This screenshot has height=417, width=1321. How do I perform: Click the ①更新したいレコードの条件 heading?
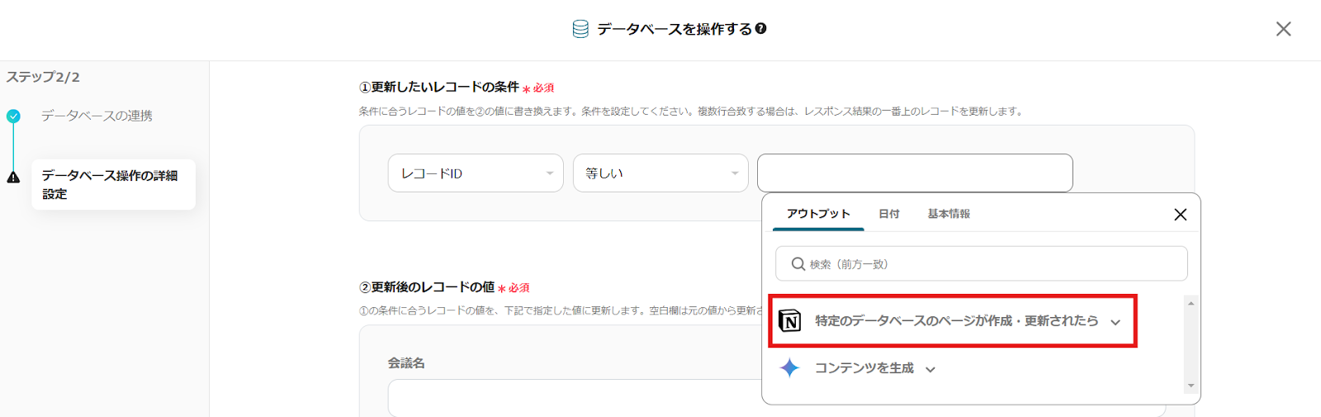[x=439, y=87]
